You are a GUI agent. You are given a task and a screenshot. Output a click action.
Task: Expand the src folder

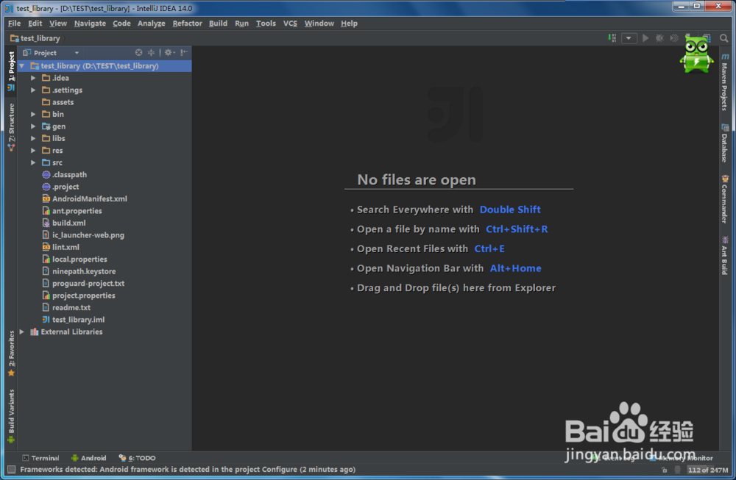pos(33,162)
